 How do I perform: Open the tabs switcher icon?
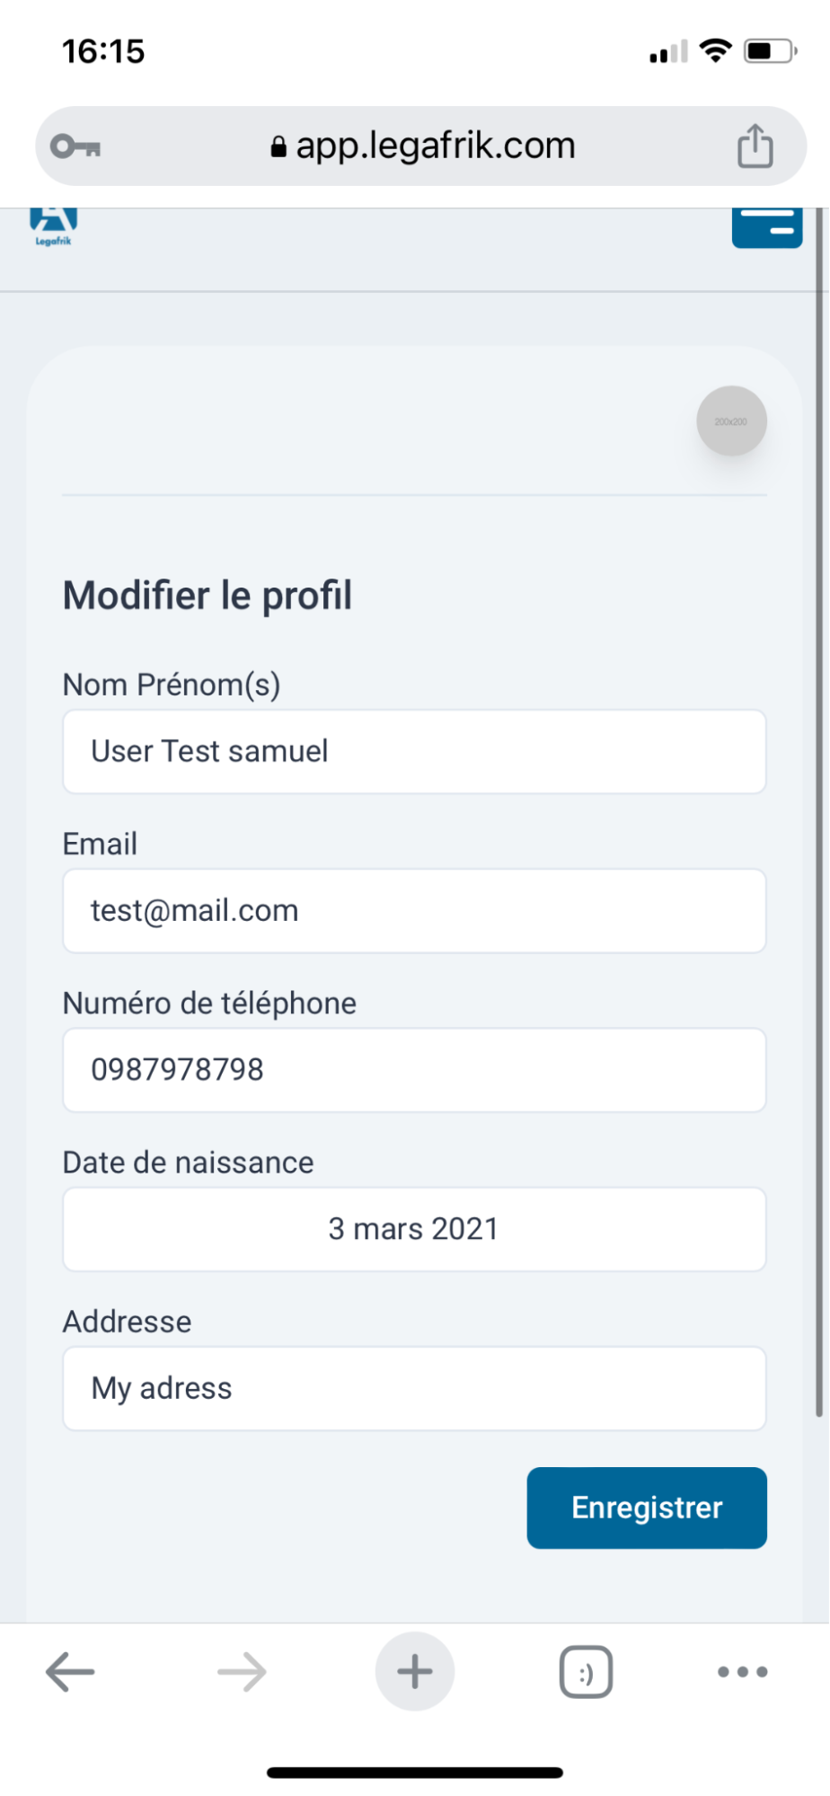click(587, 1672)
